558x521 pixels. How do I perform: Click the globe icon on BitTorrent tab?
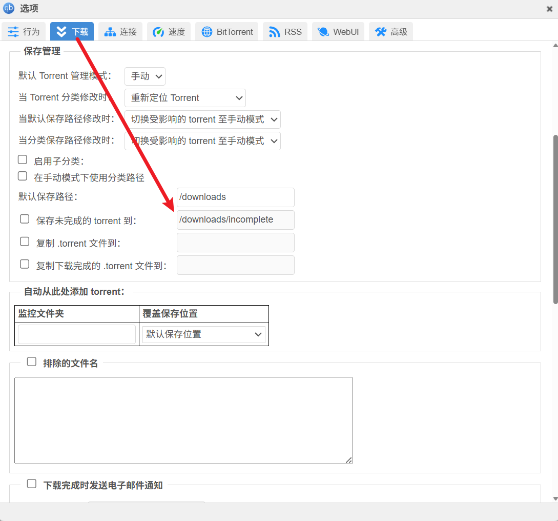pos(206,32)
